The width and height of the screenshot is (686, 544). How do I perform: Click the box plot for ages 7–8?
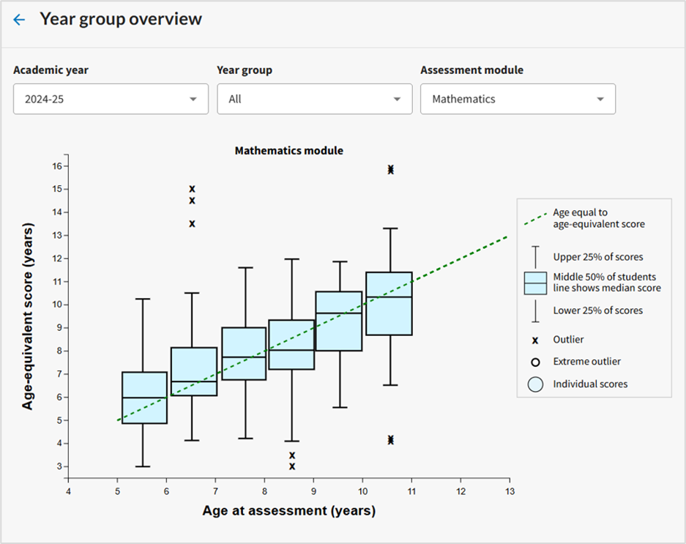pos(243,354)
